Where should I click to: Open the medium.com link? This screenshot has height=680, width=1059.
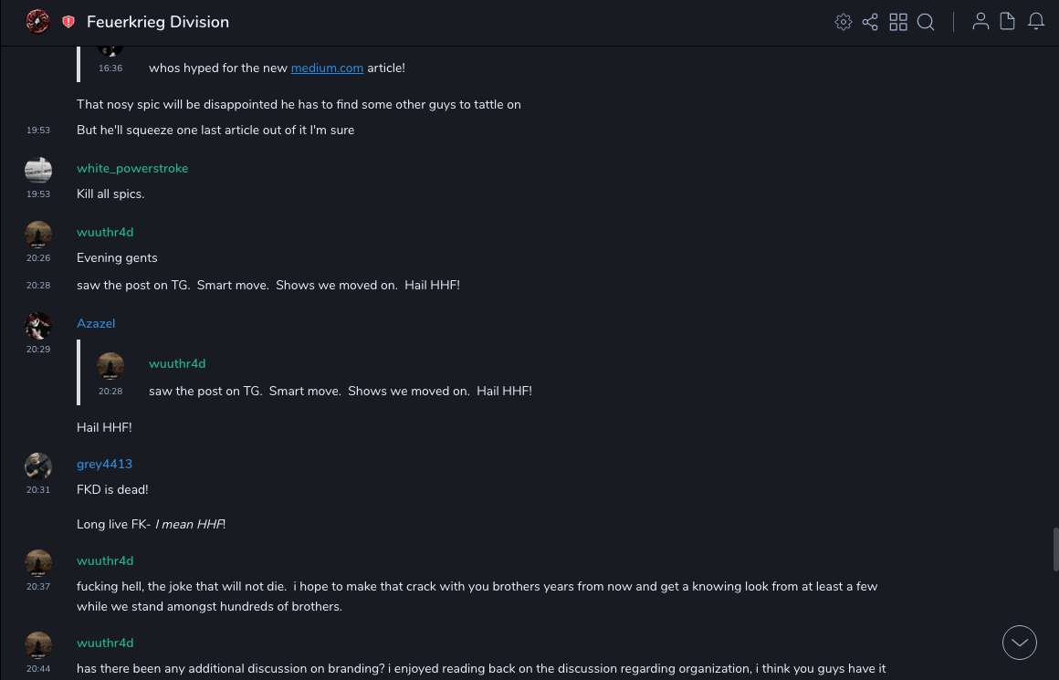click(x=327, y=68)
